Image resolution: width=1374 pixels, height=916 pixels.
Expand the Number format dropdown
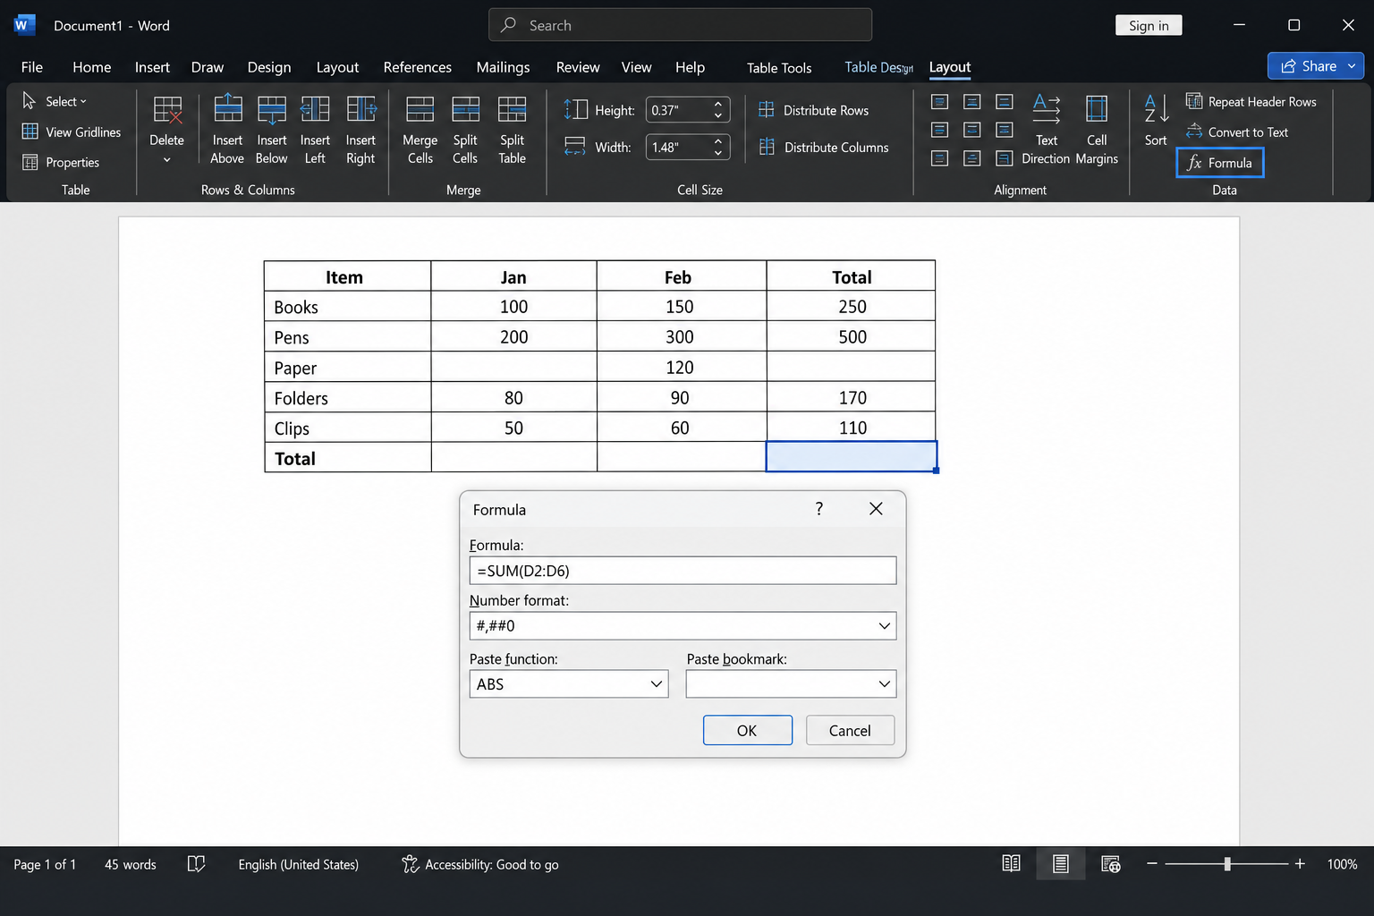pos(884,626)
